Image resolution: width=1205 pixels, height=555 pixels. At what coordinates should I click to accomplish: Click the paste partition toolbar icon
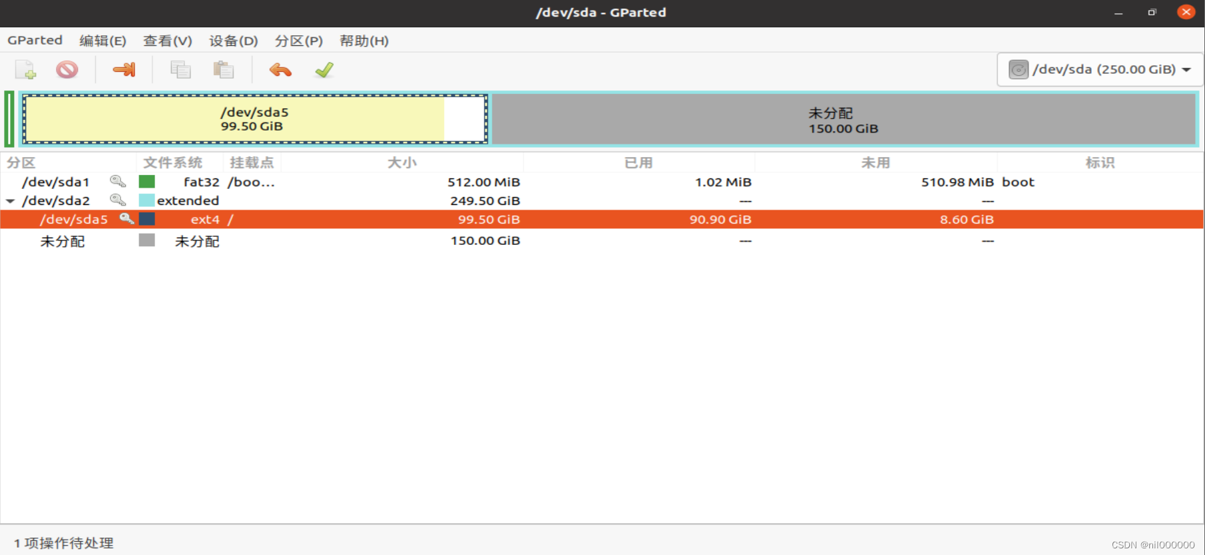[x=223, y=70]
